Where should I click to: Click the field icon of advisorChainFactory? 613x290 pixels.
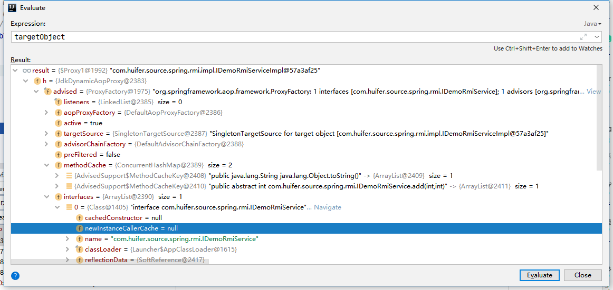58,144
